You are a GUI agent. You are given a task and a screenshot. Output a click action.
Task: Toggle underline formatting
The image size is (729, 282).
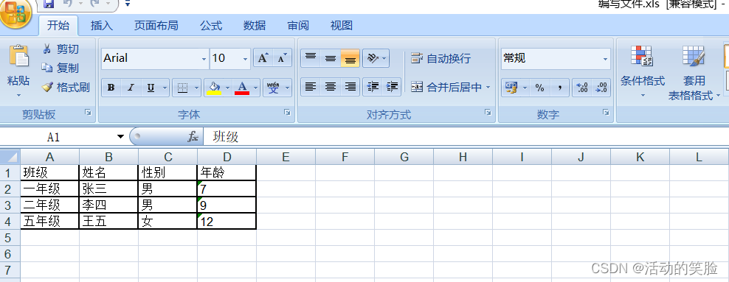[x=151, y=88]
